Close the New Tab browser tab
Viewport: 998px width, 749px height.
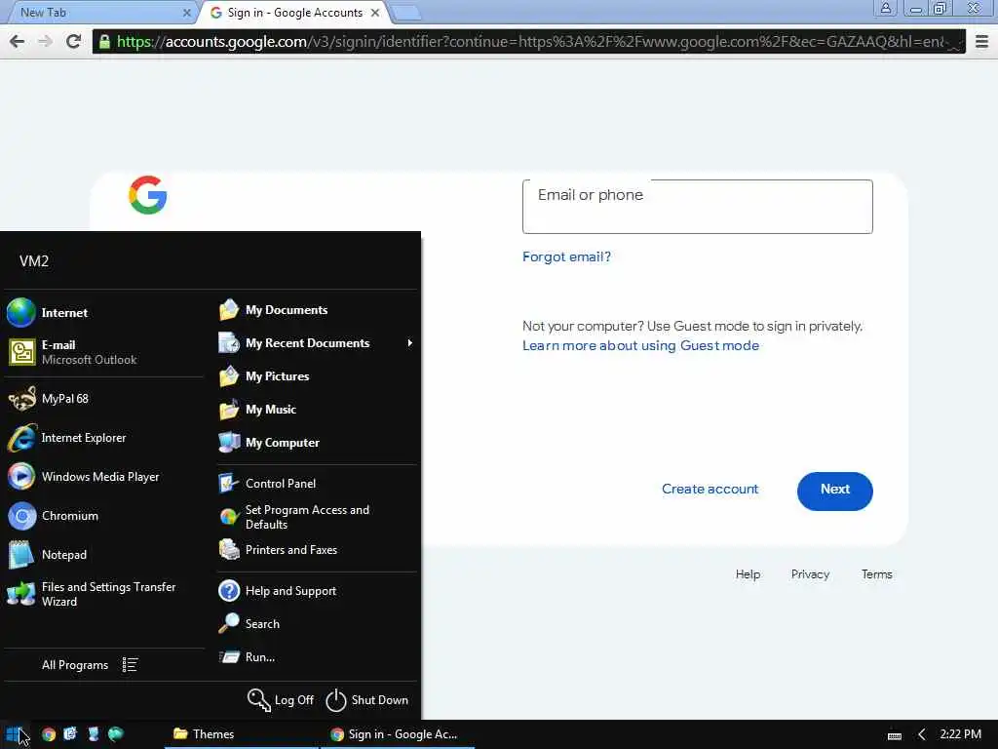[x=186, y=12]
